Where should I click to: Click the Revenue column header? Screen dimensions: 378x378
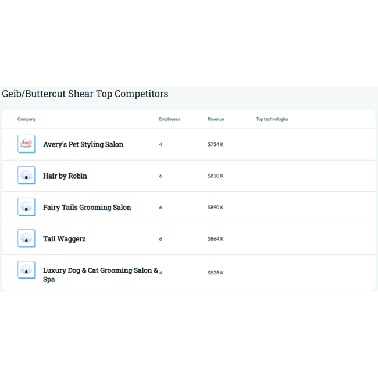(216, 119)
